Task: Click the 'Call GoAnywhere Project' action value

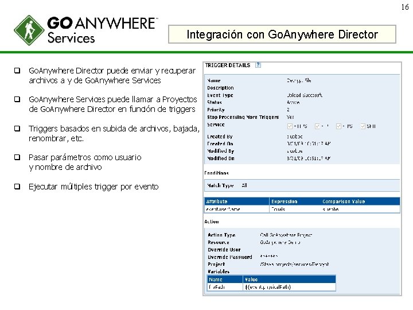Action: coord(286,235)
